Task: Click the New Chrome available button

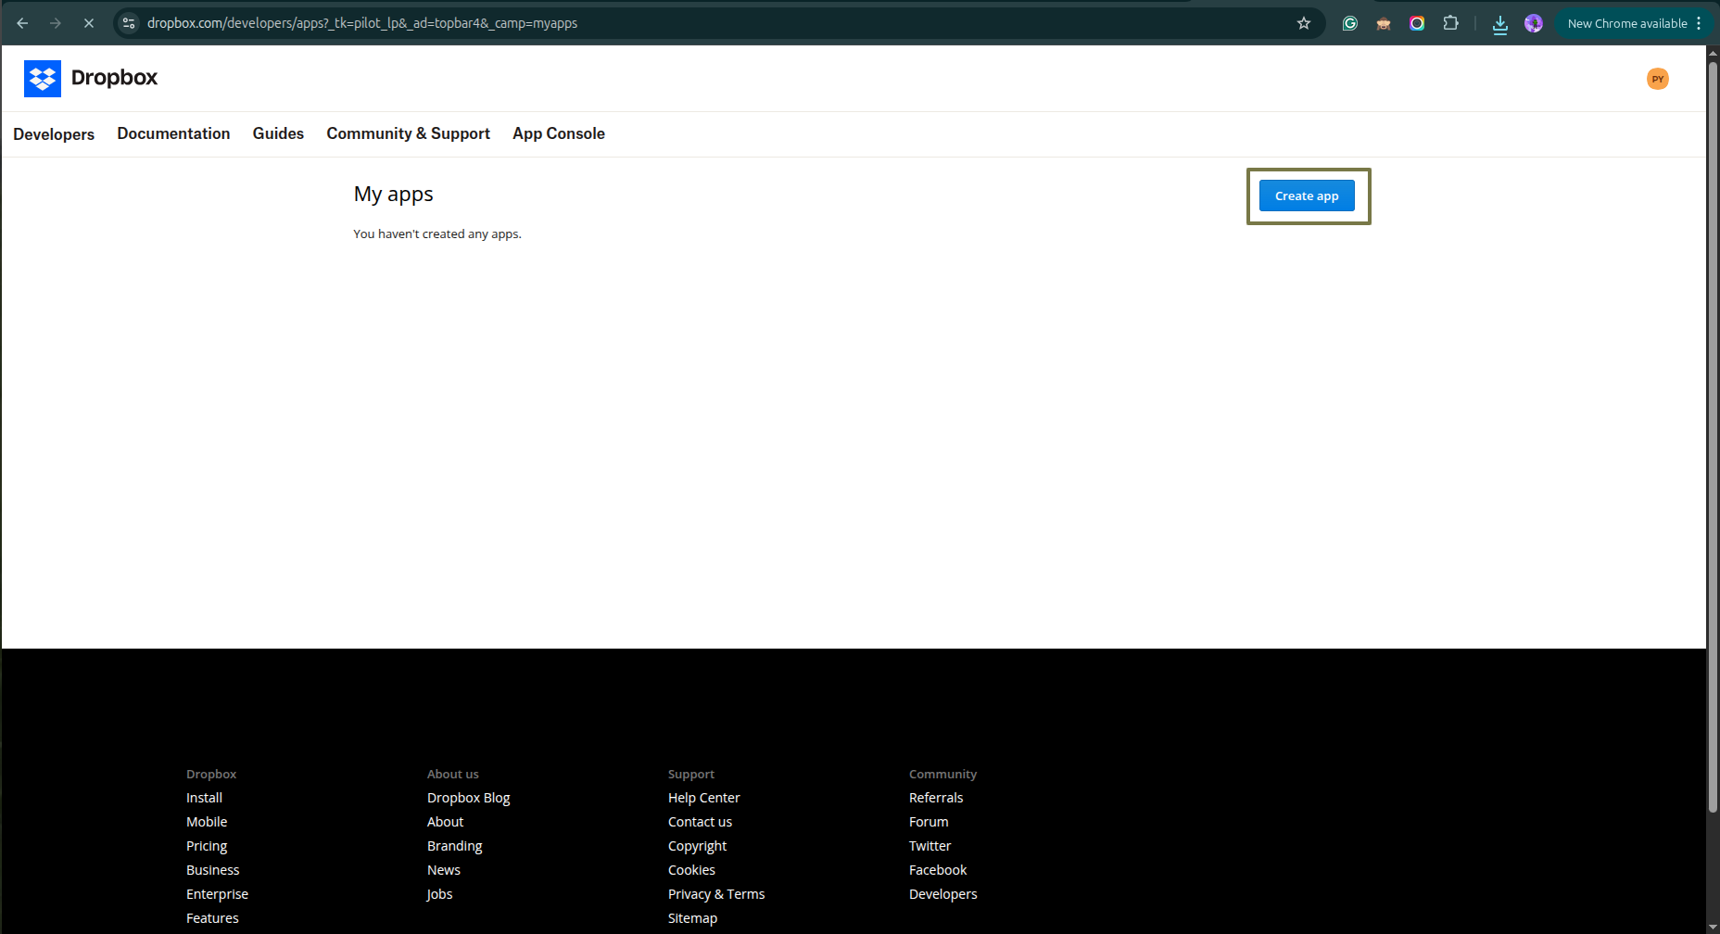Action: (x=1634, y=23)
